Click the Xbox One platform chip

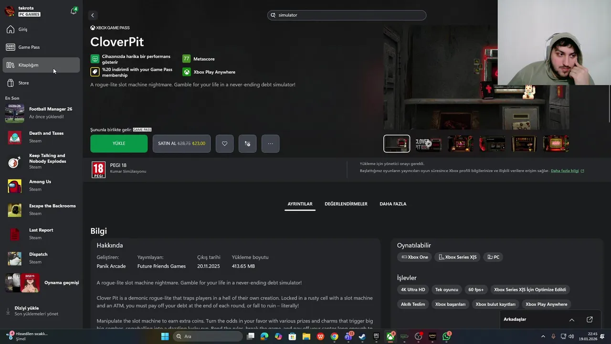(414, 257)
